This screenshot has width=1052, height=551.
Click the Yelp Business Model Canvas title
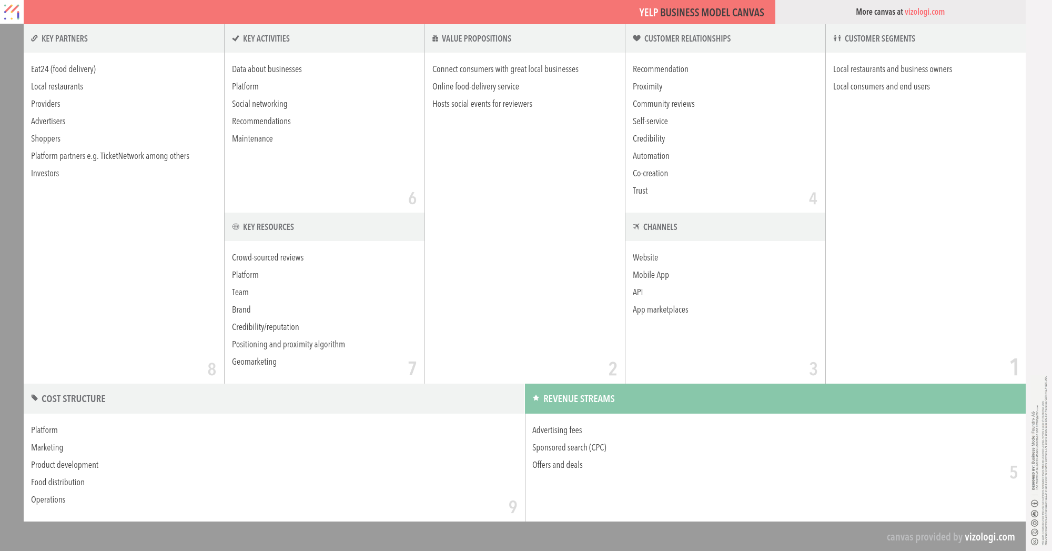[x=702, y=13]
